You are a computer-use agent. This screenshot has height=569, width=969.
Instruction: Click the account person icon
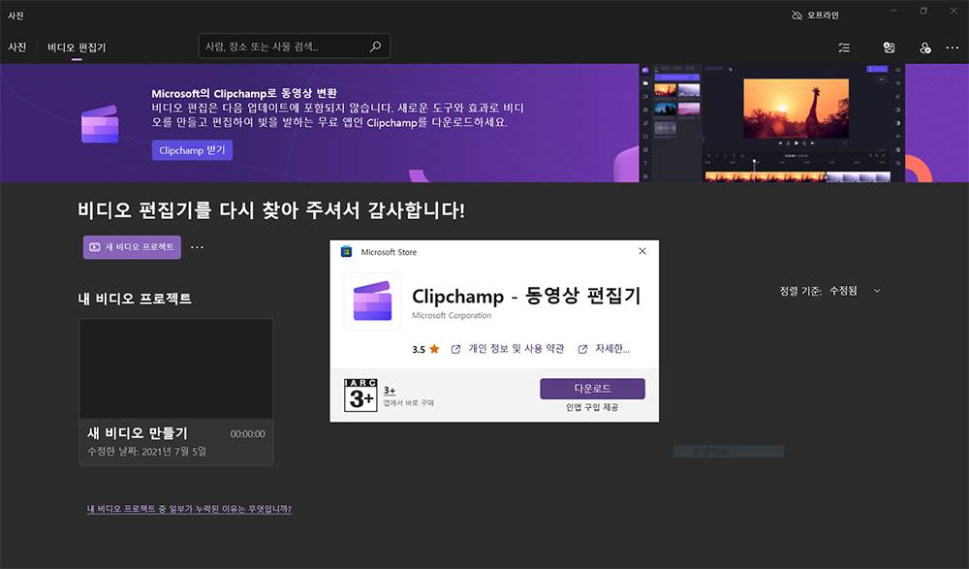(x=924, y=47)
